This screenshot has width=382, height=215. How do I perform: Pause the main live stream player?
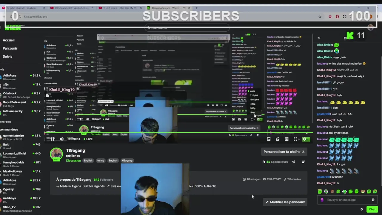(53, 139)
